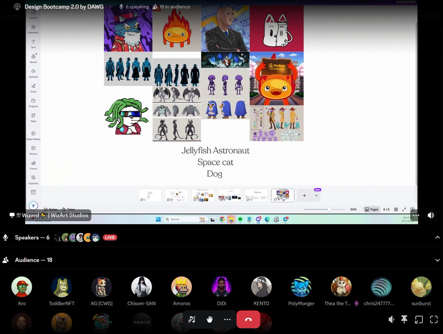Select page 6 thumbnail in page strip
This screenshot has height=334, width=443.
(283, 195)
